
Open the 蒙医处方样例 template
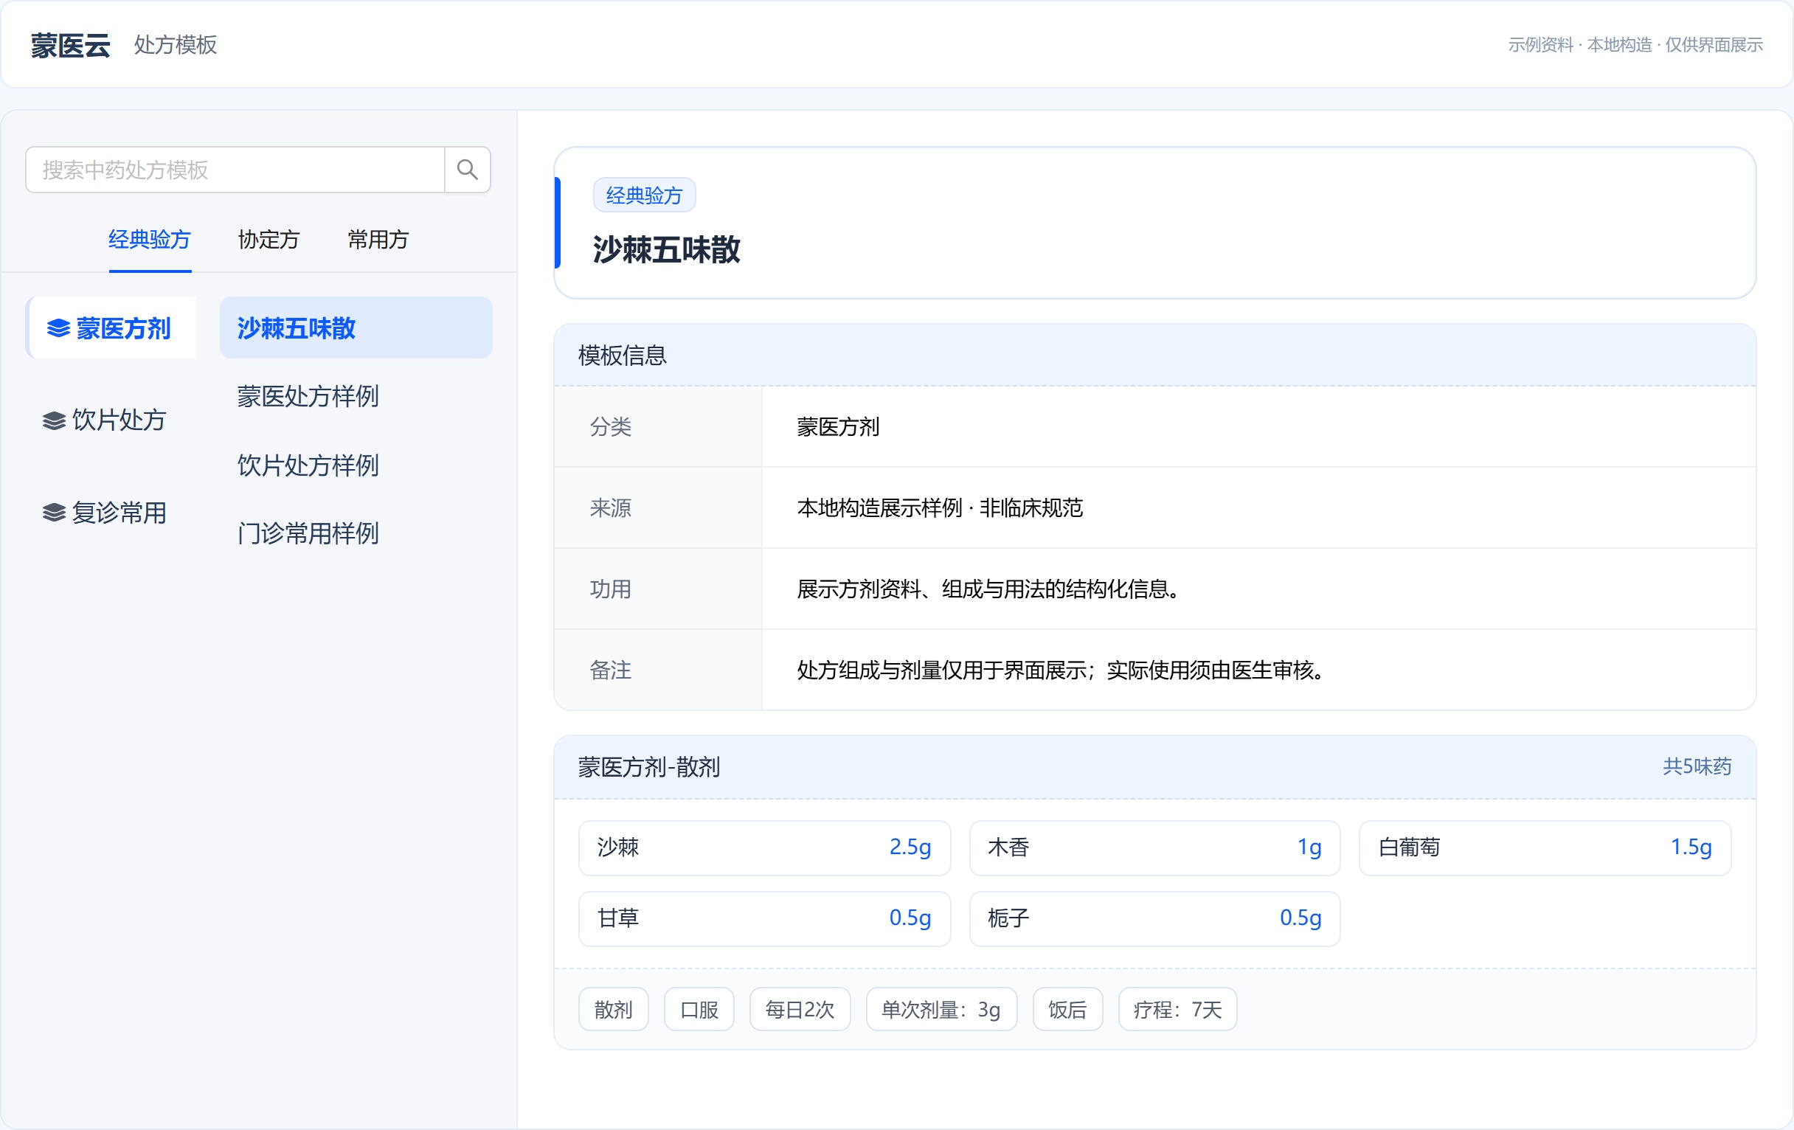(x=308, y=397)
